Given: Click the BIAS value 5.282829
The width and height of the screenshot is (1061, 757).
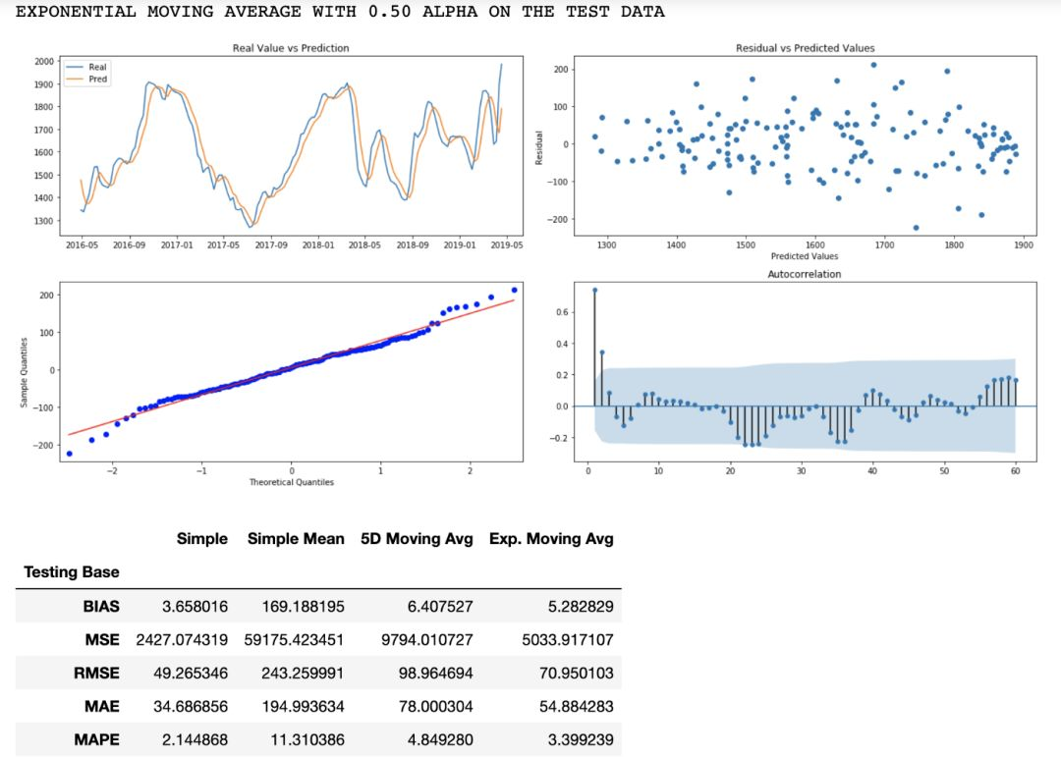Looking at the screenshot, I should (x=581, y=606).
